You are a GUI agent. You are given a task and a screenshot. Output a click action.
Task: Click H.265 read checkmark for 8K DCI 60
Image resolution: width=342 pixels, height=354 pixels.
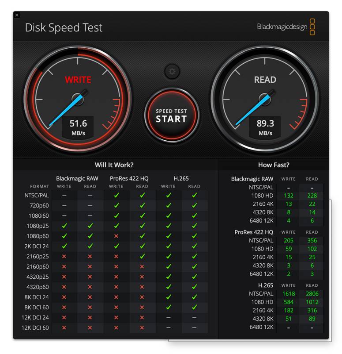194,307
